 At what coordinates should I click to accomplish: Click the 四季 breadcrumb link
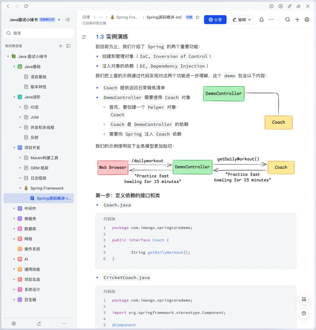coord(86,17)
